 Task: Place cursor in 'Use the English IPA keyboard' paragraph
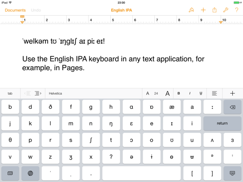(x=113, y=63)
